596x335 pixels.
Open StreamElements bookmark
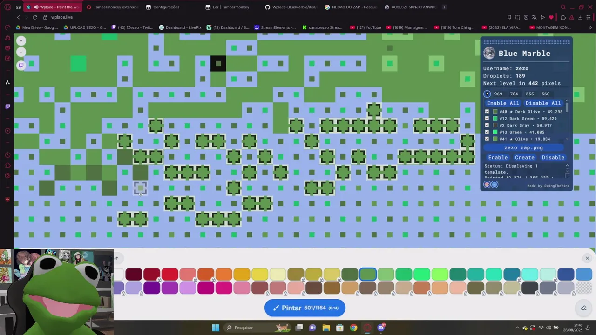pos(275,27)
